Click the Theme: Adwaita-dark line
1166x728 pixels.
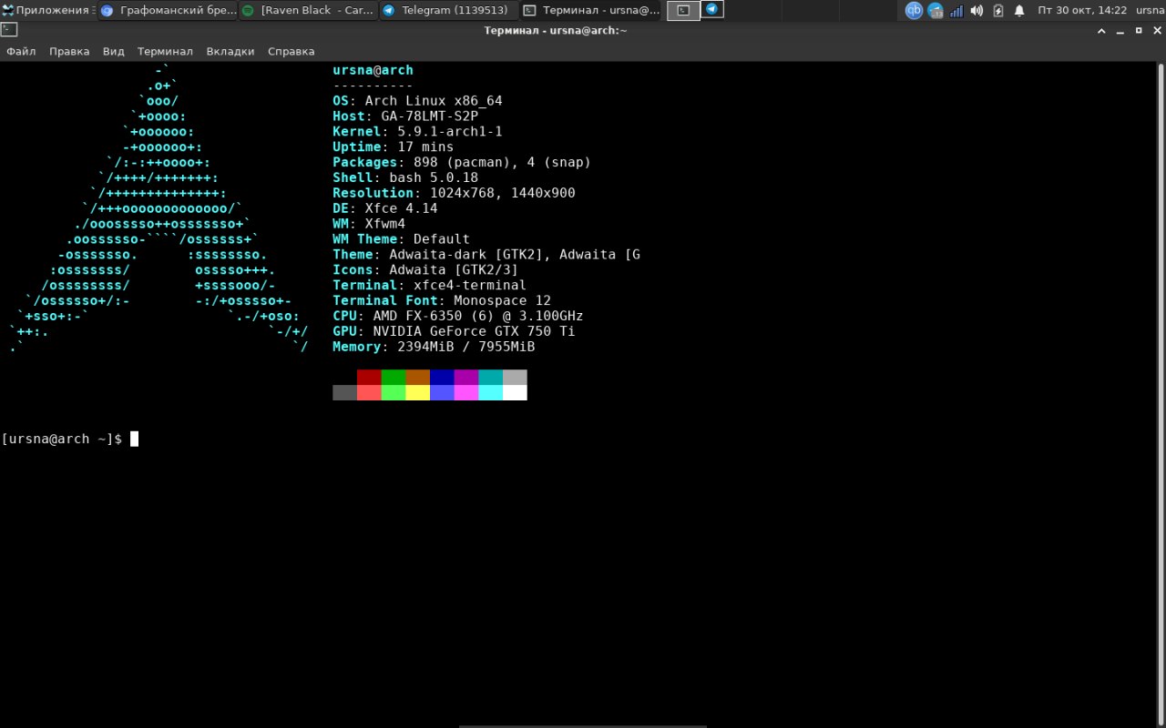(486, 255)
